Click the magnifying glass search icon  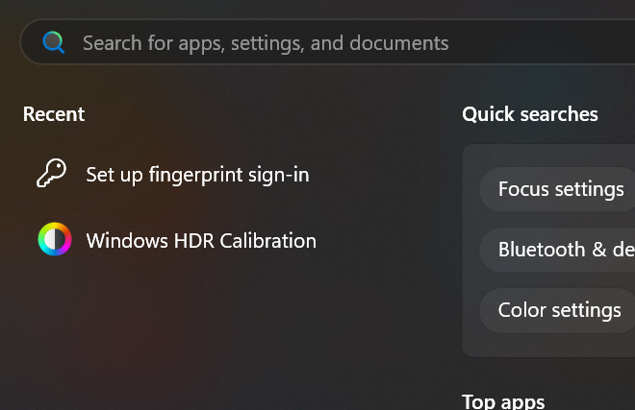click(54, 42)
